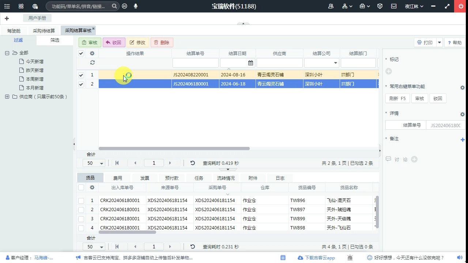
Task: Toggle the select-all checkbox in settlement grid
Action: (x=81, y=53)
